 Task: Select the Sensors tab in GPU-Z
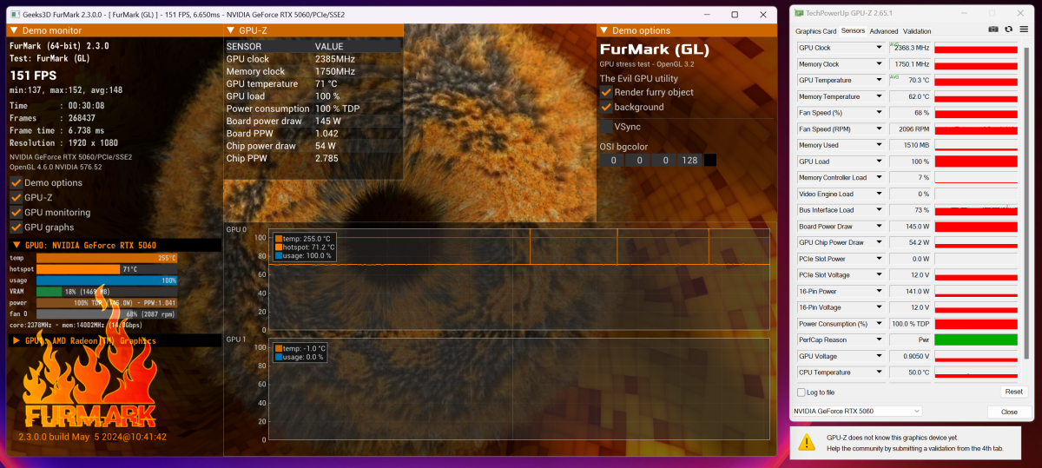853,31
